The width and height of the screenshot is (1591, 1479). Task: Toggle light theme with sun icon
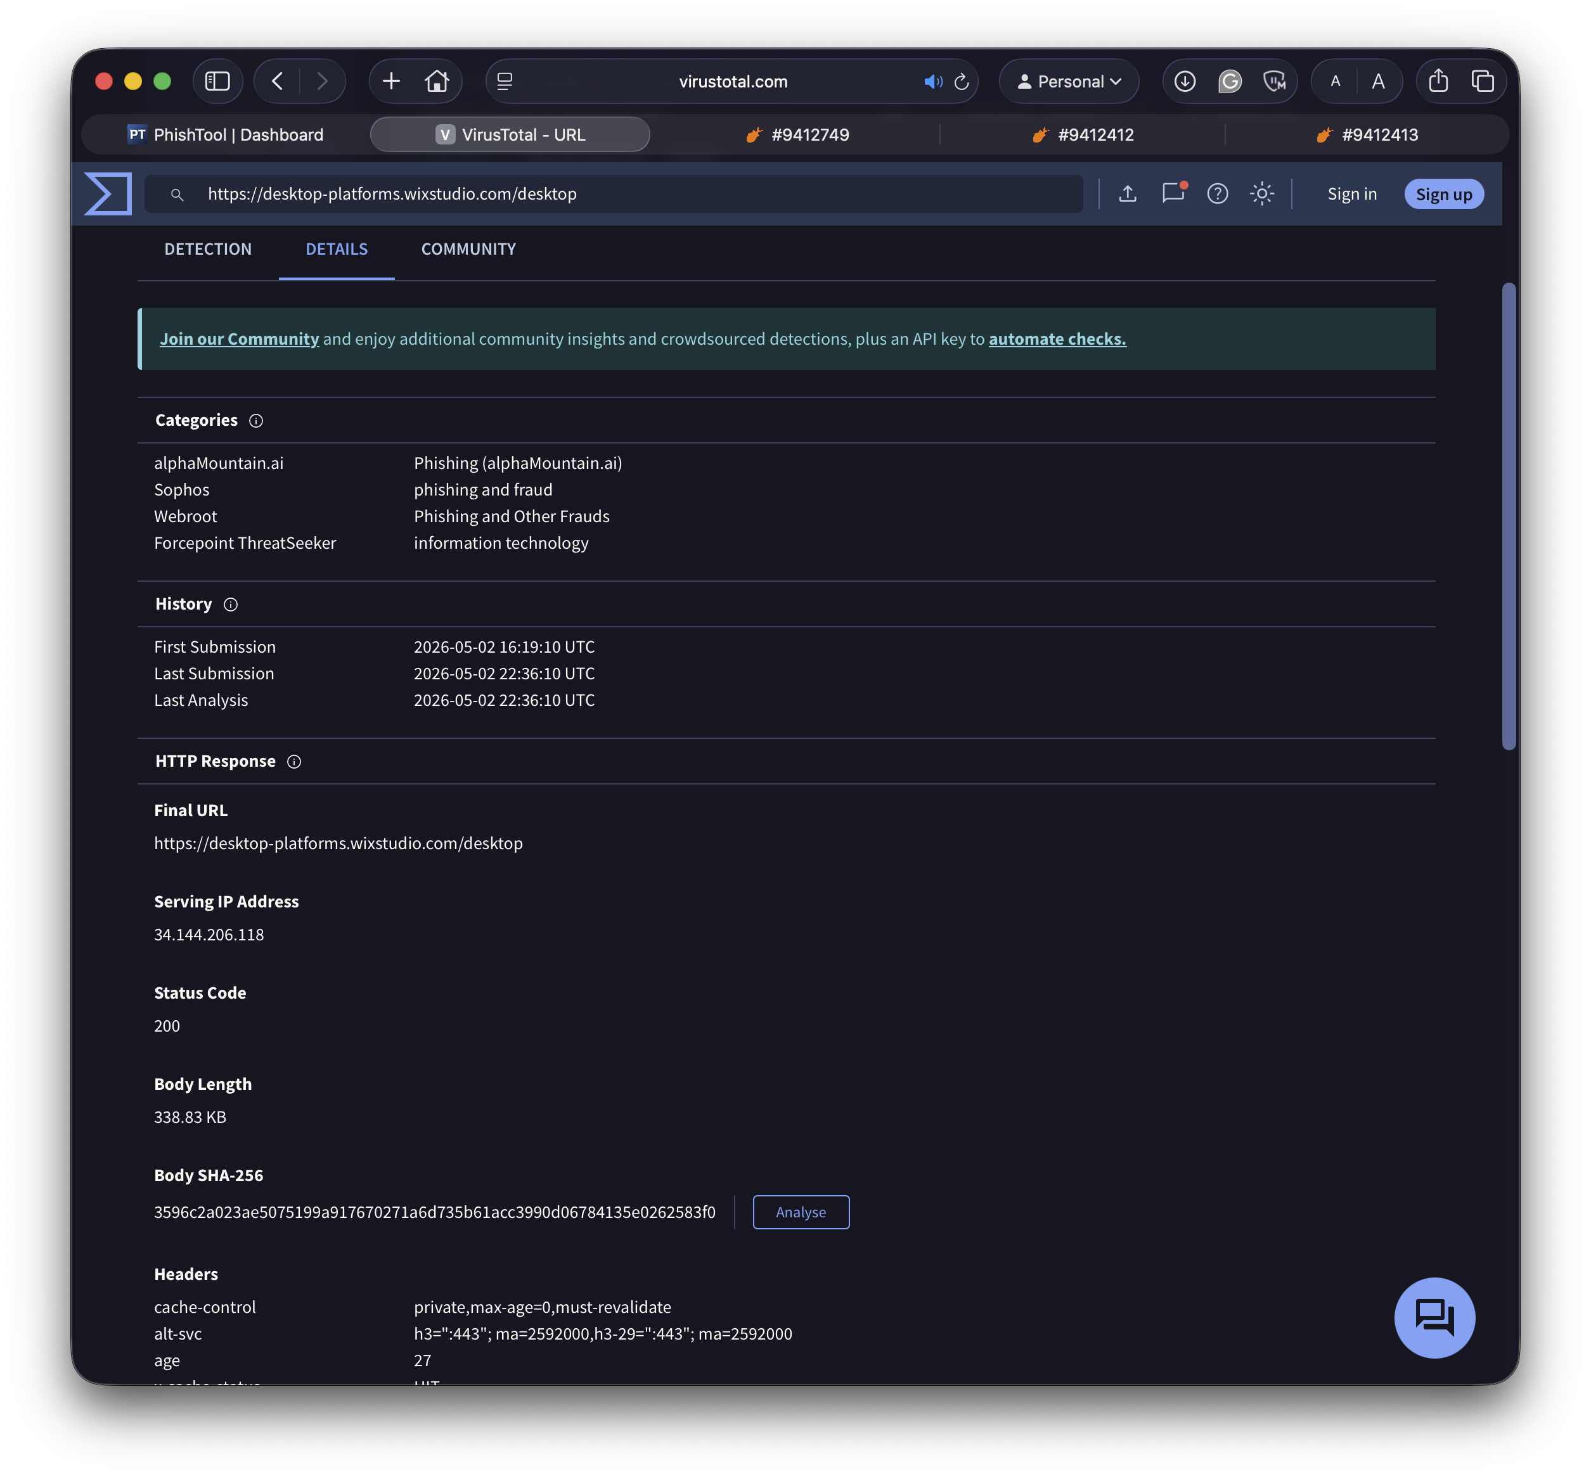[x=1261, y=193]
